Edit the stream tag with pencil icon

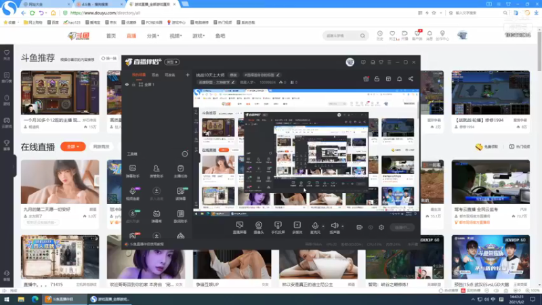pyautogui.click(x=278, y=75)
